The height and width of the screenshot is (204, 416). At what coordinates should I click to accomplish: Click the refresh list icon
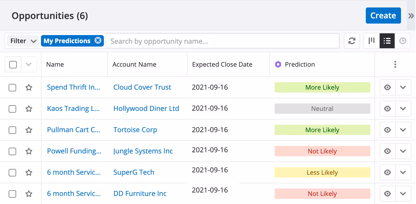pos(352,41)
